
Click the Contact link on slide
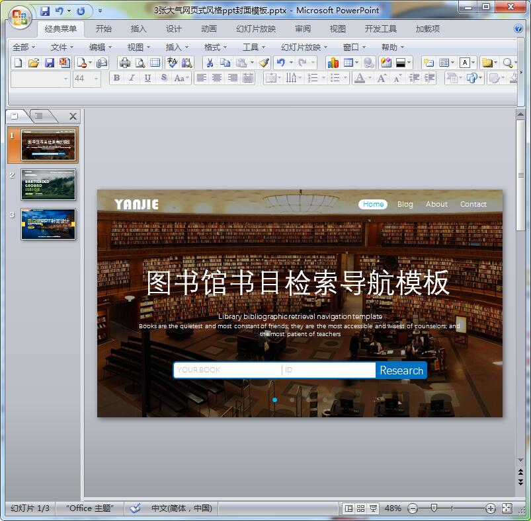point(473,204)
